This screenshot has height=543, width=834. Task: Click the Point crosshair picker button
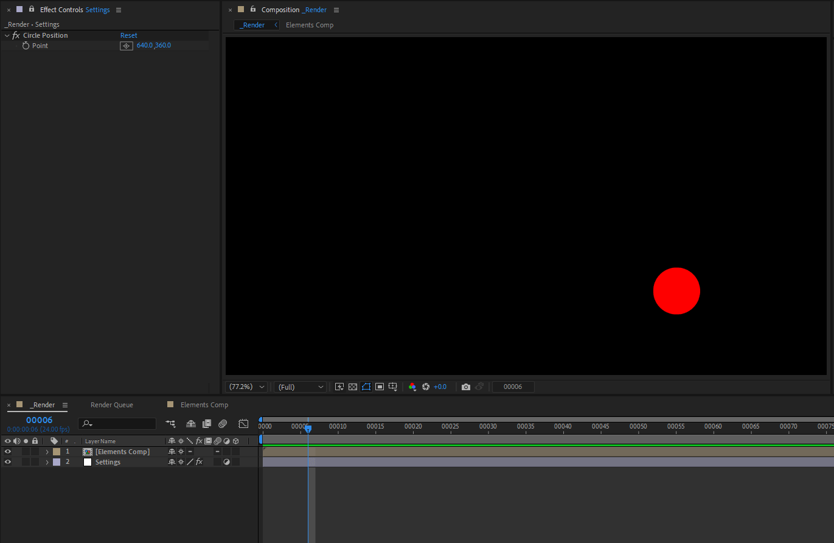[x=126, y=46]
